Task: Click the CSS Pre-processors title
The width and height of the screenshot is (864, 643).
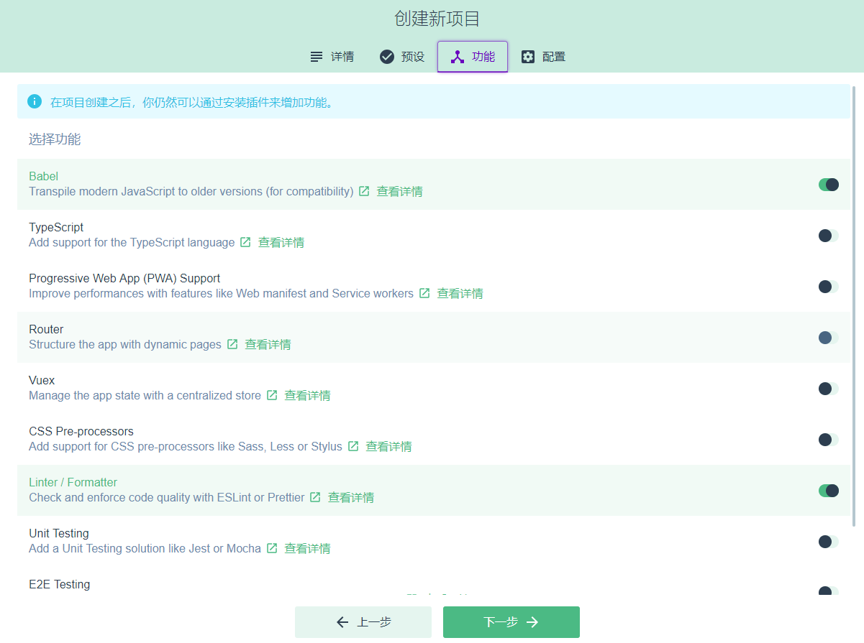Action: point(81,431)
